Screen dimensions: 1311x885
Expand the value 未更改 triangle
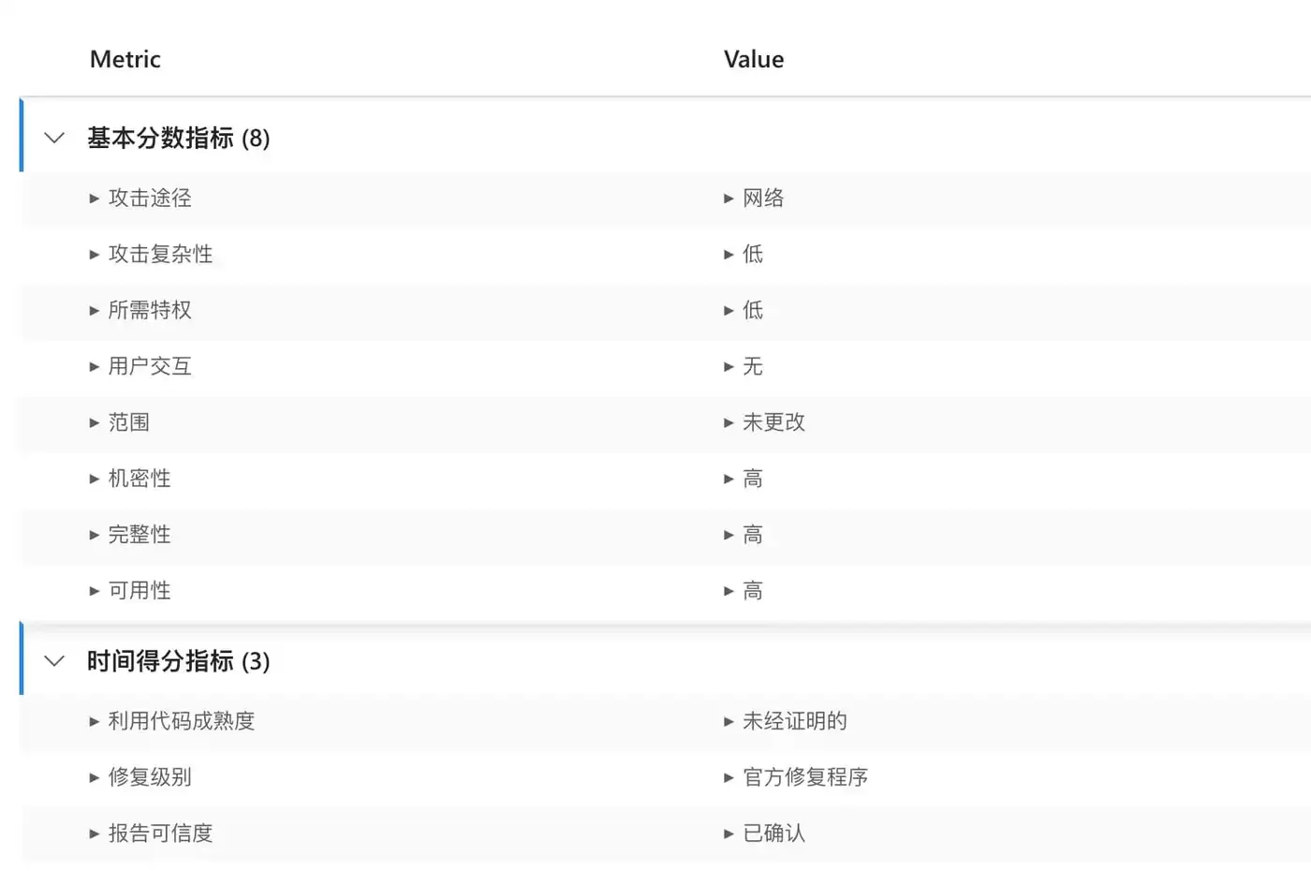point(729,423)
